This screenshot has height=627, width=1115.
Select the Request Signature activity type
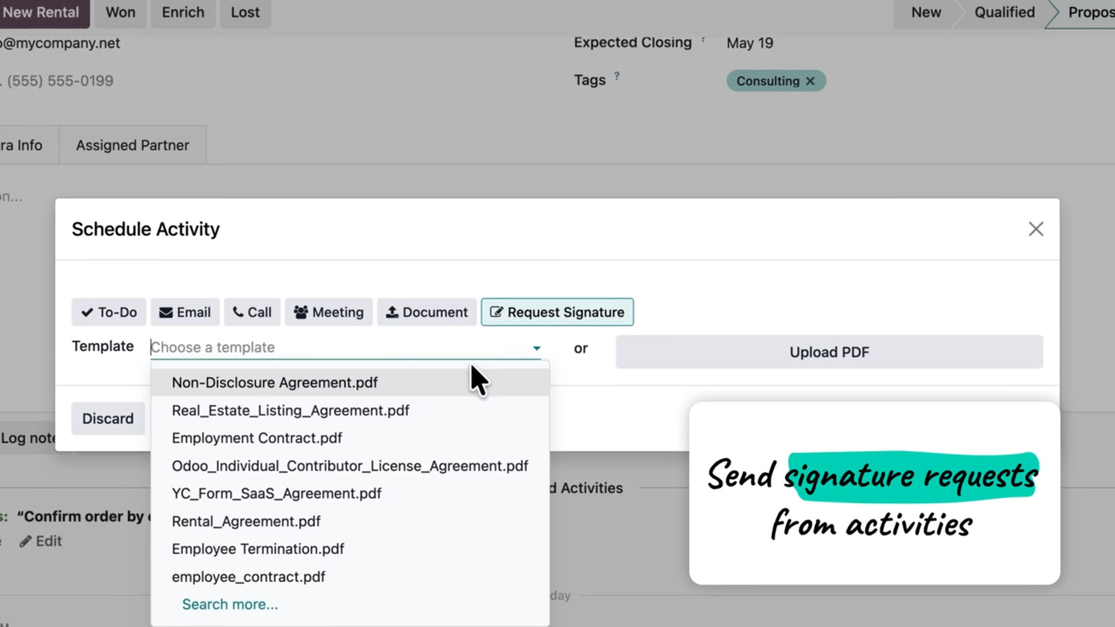(556, 312)
